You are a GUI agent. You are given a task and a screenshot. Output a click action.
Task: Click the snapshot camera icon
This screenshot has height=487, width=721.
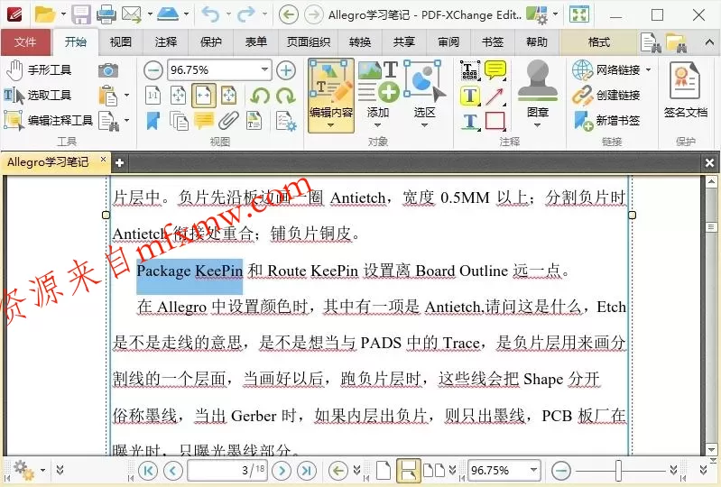point(108,69)
